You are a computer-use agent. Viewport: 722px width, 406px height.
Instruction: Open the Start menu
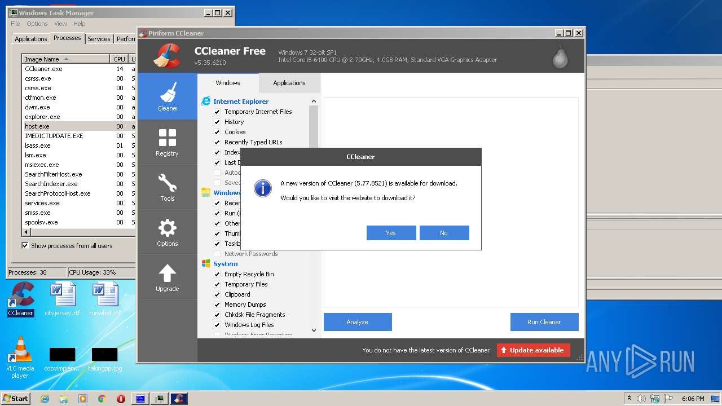click(16, 399)
